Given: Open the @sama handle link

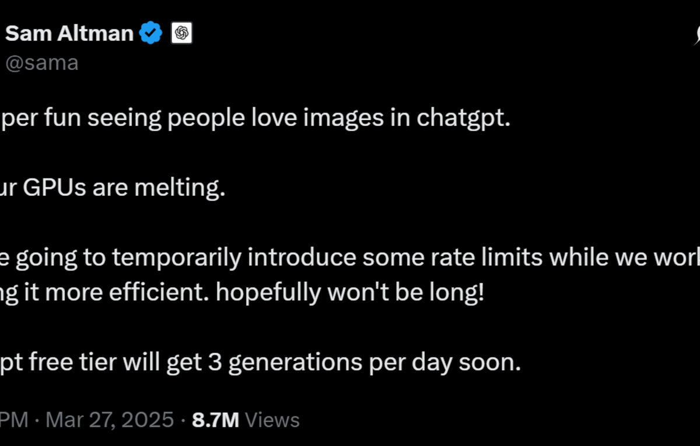Looking at the screenshot, I should pos(41,62).
